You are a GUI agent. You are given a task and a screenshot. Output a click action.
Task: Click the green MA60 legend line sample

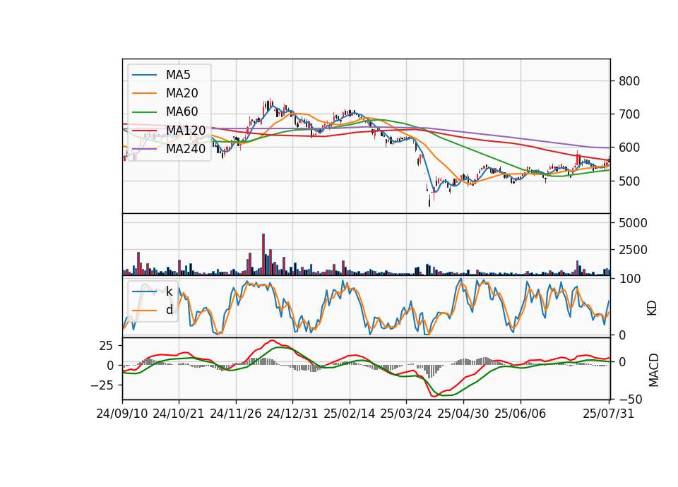(144, 112)
